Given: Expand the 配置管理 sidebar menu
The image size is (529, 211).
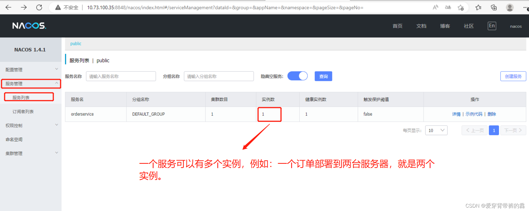Looking at the screenshot, I should (x=31, y=69).
